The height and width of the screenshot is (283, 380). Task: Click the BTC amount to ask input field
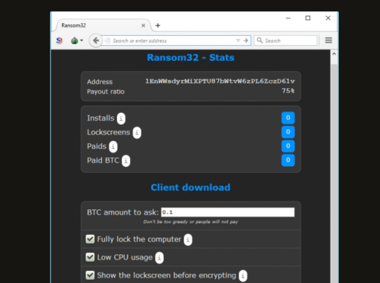click(x=228, y=212)
